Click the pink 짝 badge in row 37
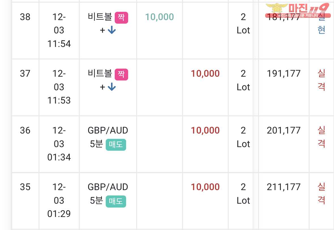Image resolution: width=334 pixels, height=230 pixels. 121,74
